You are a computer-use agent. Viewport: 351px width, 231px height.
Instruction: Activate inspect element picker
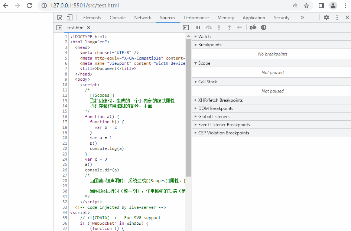(59, 18)
